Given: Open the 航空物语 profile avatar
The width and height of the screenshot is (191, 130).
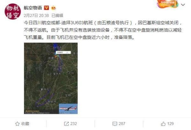Looking at the screenshot, I should pyautogui.click(x=13, y=11).
